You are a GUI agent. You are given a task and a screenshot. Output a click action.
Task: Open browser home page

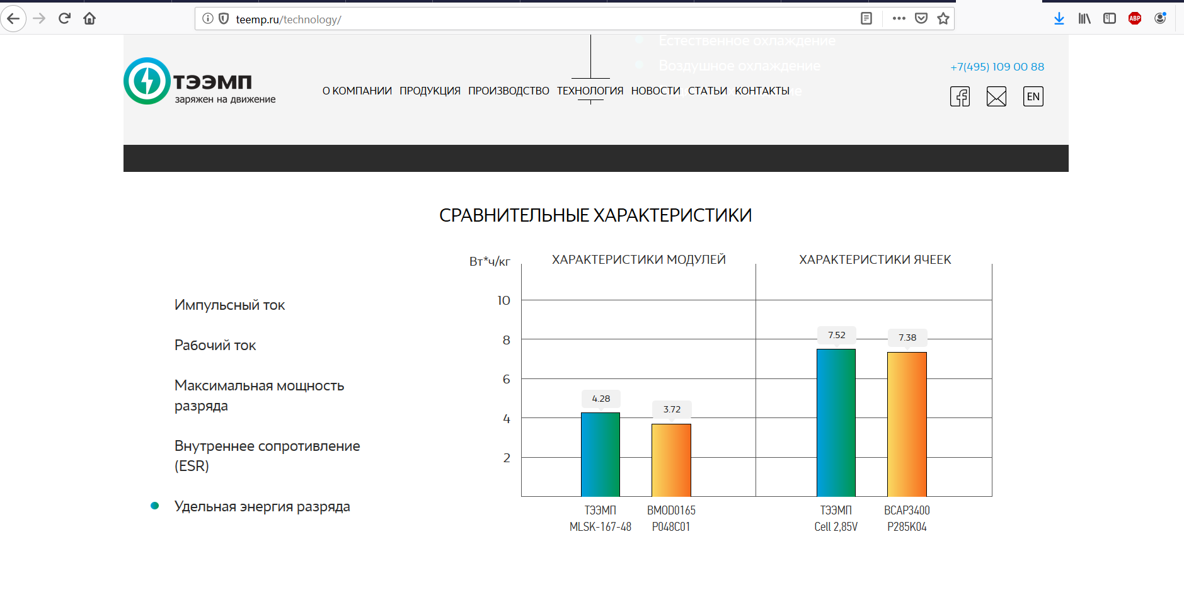[x=89, y=18]
